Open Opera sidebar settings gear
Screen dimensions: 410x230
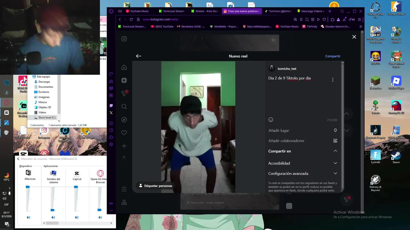point(111,144)
